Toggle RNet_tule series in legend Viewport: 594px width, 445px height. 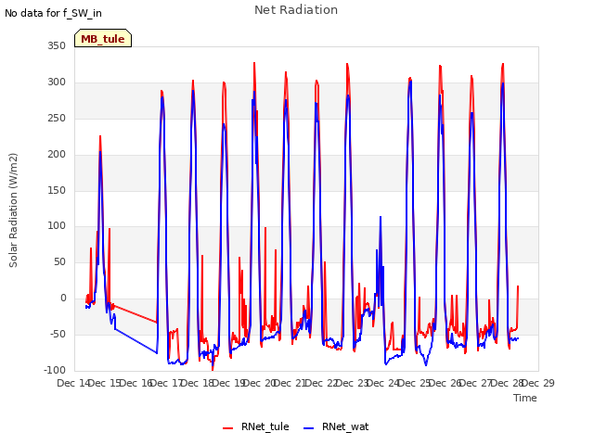pos(256,426)
